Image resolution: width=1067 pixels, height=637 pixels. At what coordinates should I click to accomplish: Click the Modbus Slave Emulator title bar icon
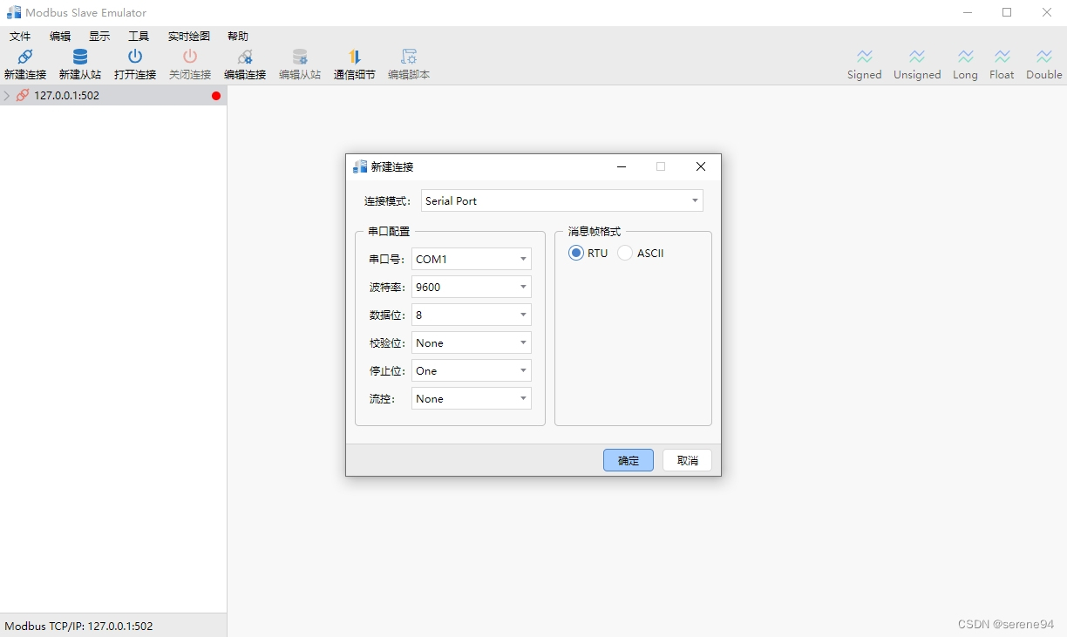14,13
